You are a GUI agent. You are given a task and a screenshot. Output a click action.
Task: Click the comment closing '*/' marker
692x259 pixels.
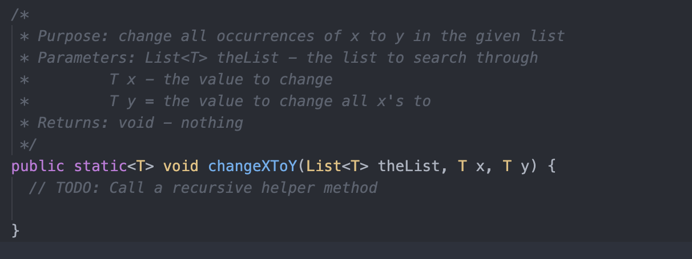(x=28, y=144)
